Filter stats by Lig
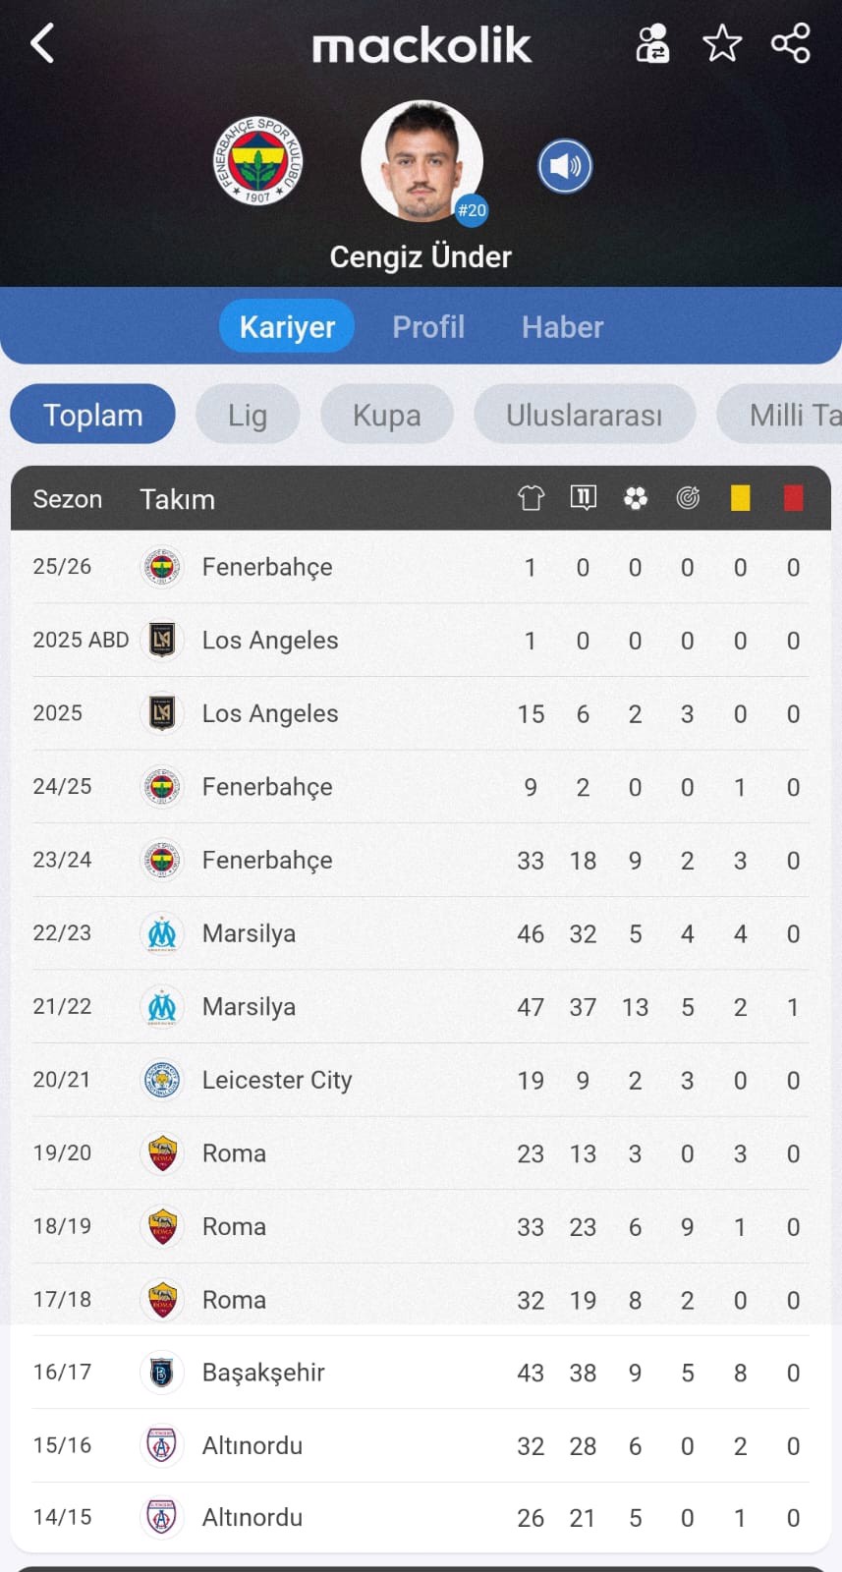Image resolution: width=842 pixels, height=1572 pixels. coord(248,415)
